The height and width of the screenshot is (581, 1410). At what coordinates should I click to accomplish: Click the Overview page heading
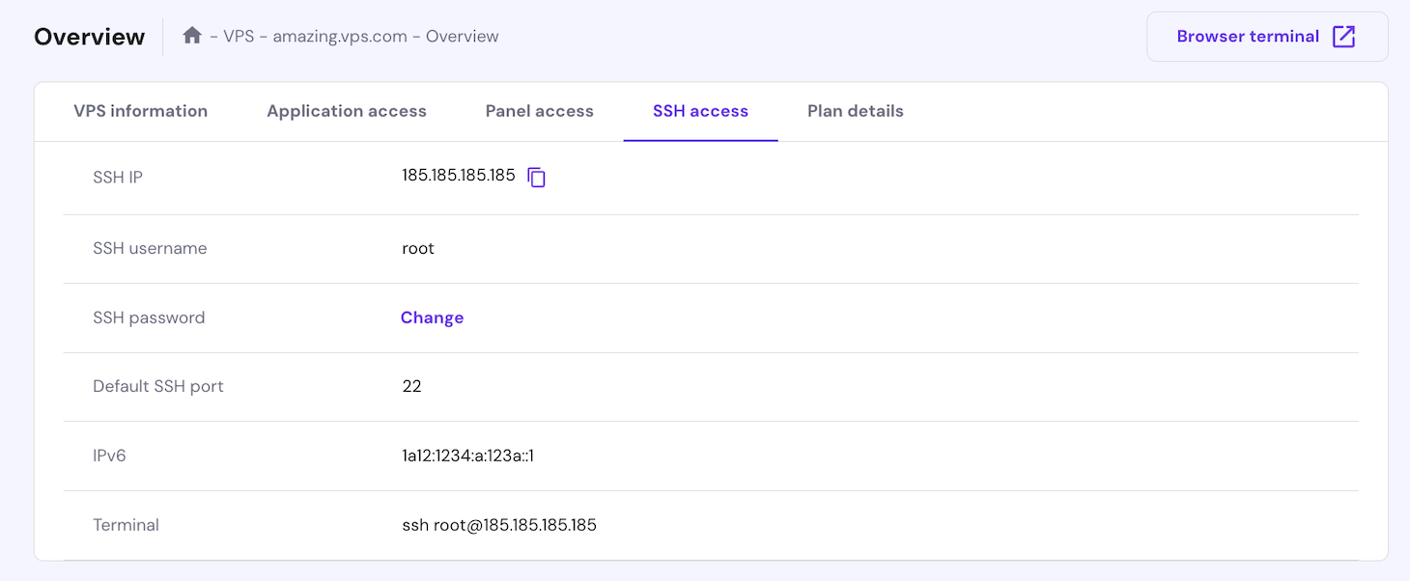(89, 36)
